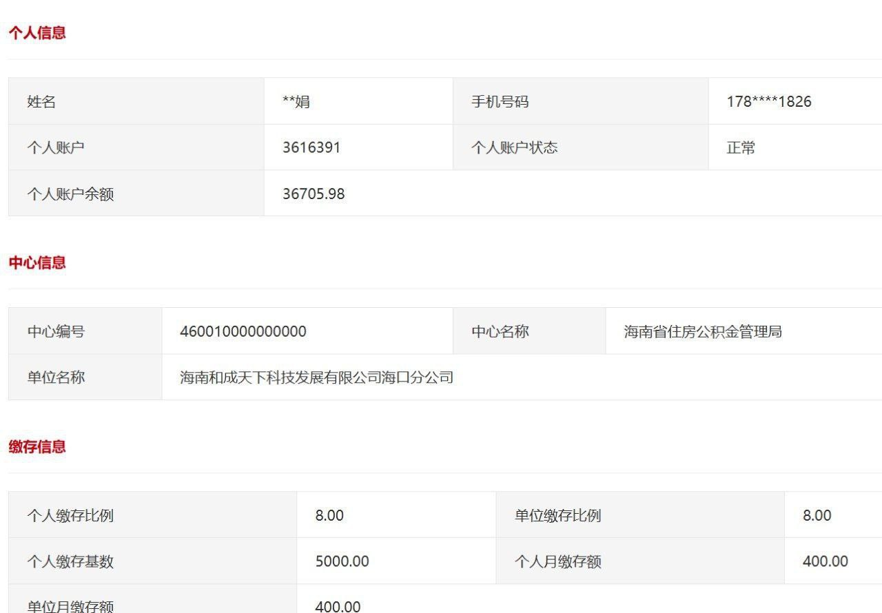Select the center name 海南省住房公积金管理局

coord(703,331)
